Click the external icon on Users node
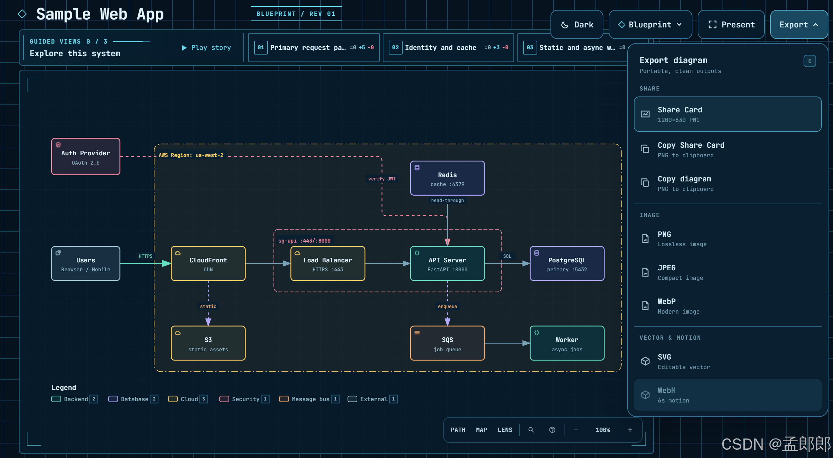The image size is (833, 458). pyautogui.click(x=58, y=253)
